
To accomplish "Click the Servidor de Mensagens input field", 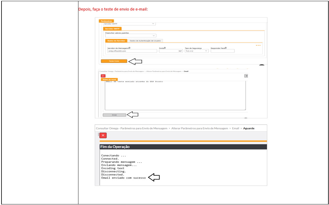I will [x=132, y=51].
